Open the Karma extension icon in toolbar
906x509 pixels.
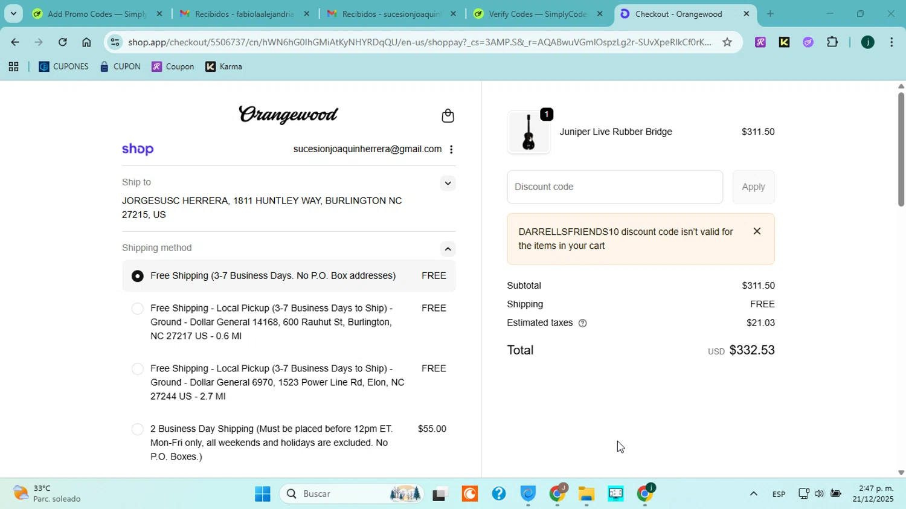784,42
